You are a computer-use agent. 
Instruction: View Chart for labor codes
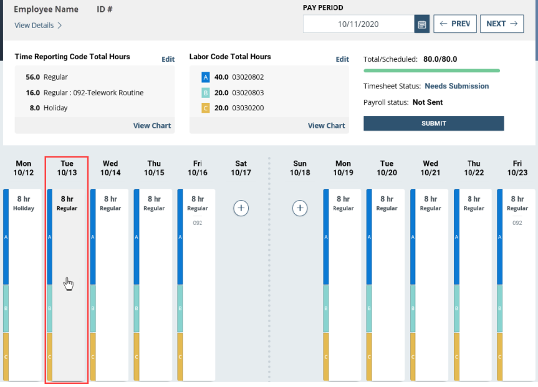[x=327, y=126]
